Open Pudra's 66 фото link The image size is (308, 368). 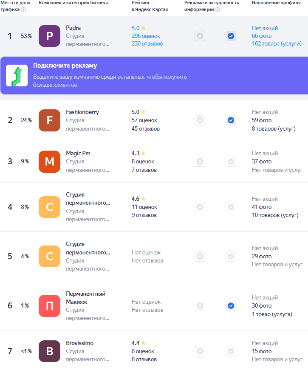[x=262, y=36]
